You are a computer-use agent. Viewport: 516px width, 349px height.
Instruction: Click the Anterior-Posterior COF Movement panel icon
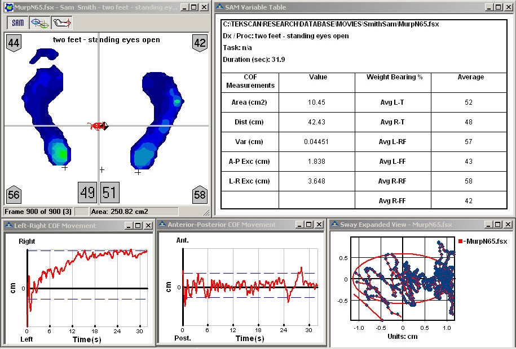[x=162, y=225]
